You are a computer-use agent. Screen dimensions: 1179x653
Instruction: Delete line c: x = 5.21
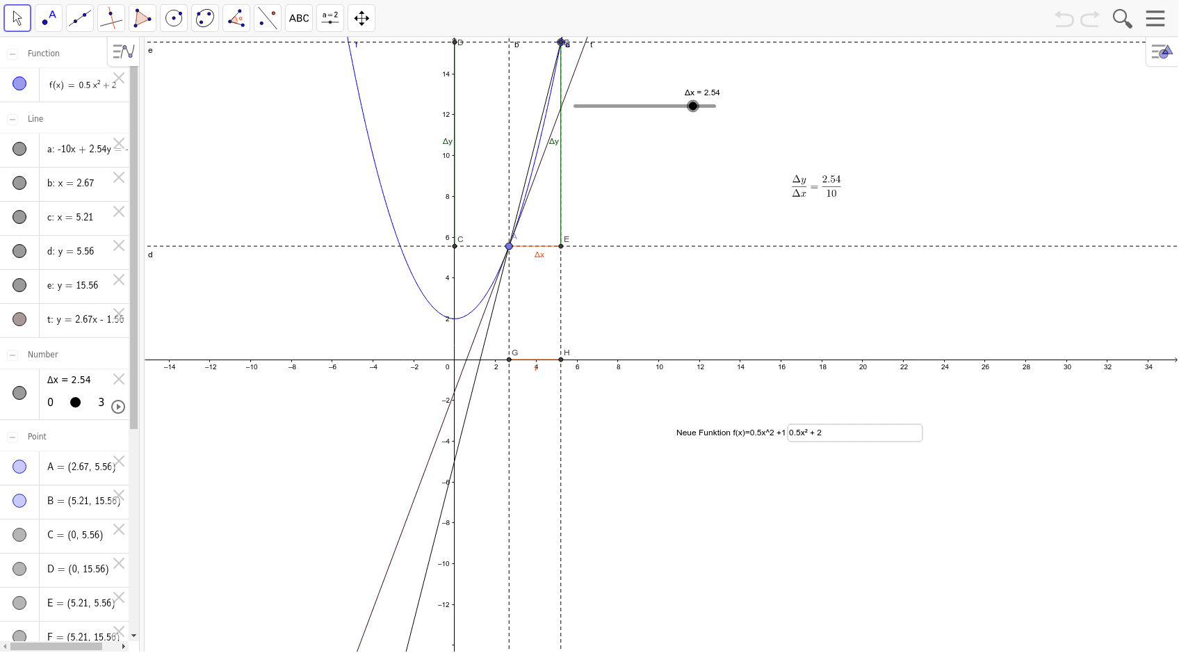coord(119,211)
